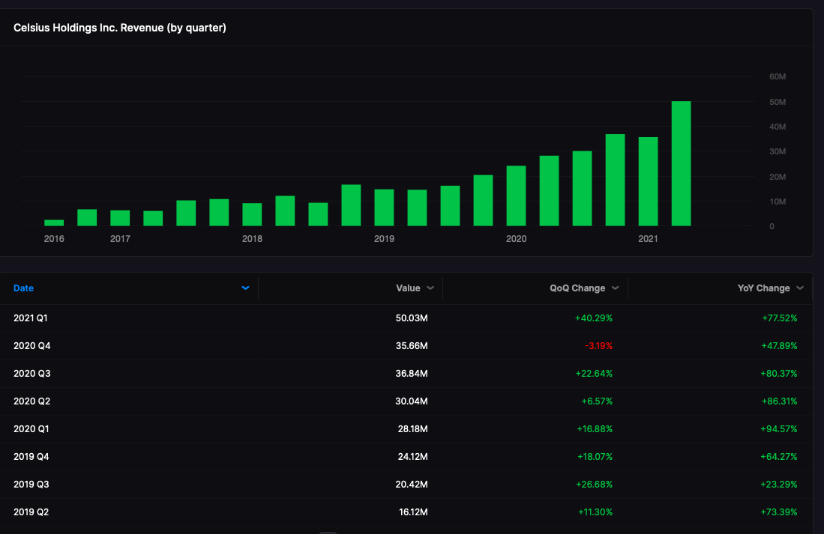
Task: Click the '2017' x-axis label
Action: pos(121,239)
